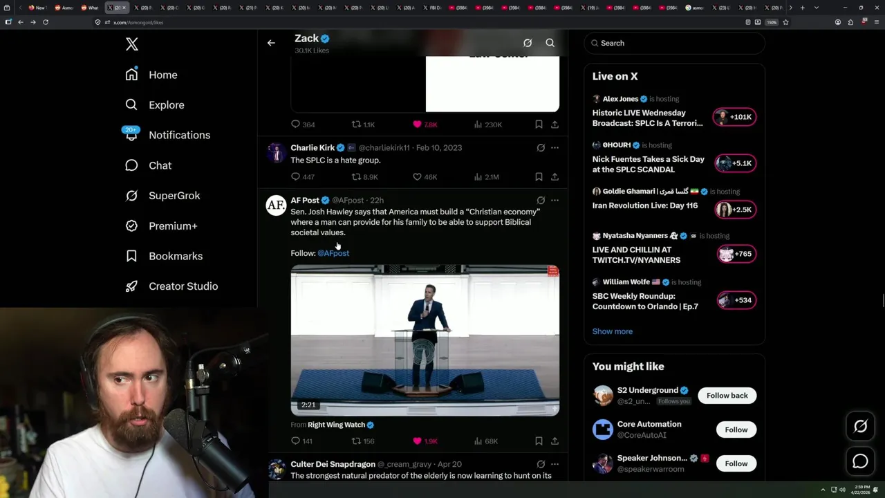The width and height of the screenshot is (885, 498).
Task: Bookmark the post with 7.8K likes
Action: [539, 124]
